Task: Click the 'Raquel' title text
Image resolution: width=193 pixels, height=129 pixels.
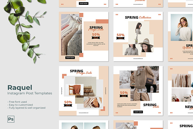Action: (20, 87)
